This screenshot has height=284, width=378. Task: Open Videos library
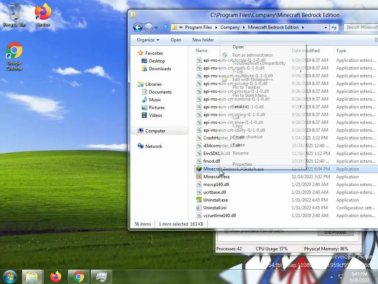pyautogui.click(x=155, y=115)
